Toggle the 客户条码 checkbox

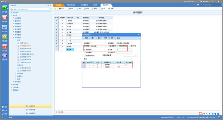130,46
